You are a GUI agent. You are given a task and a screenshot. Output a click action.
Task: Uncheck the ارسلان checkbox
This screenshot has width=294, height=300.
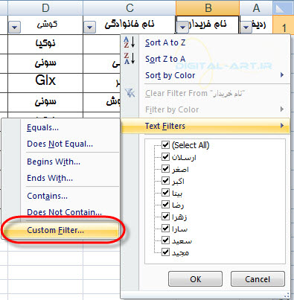point(165,157)
